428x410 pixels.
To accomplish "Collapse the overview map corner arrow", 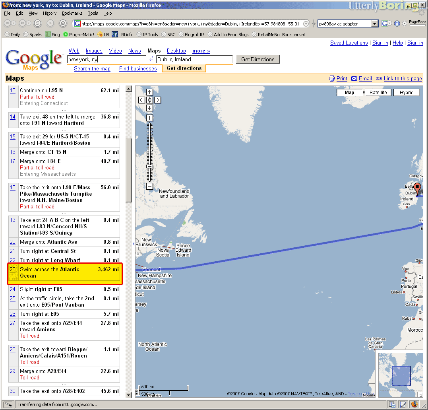I will click(420, 394).
